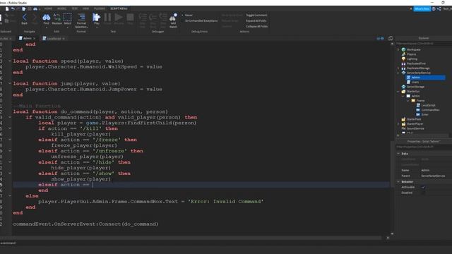Collapse the StarterGui tree node
Viewport: 452px width, 254px height.
398,91
